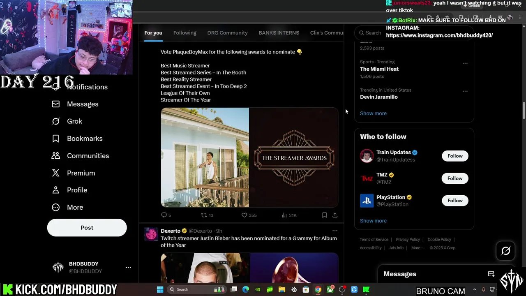
Task: Switch to the Following tab
Action: pos(185,33)
